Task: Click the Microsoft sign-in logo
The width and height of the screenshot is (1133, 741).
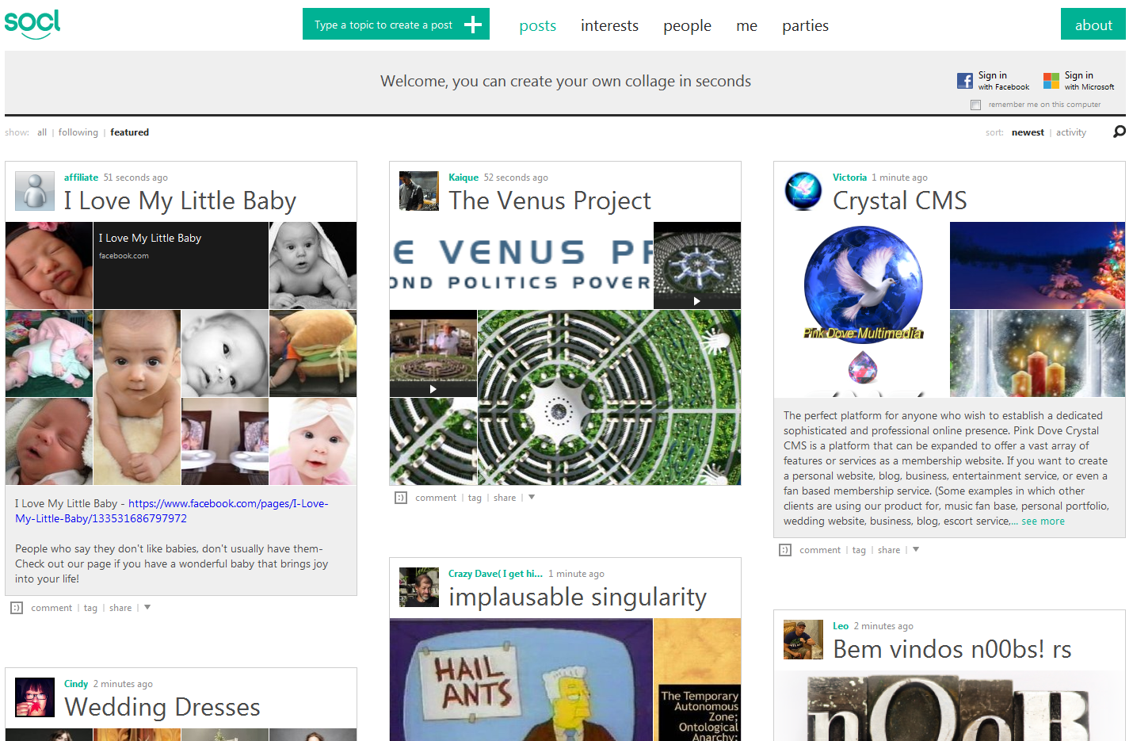Action: point(1051,81)
